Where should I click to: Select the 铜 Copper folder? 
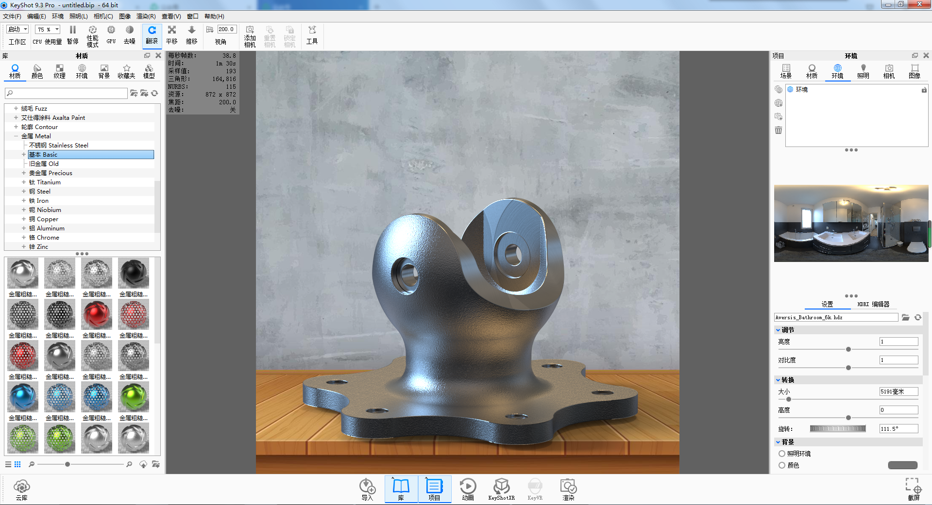click(43, 219)
